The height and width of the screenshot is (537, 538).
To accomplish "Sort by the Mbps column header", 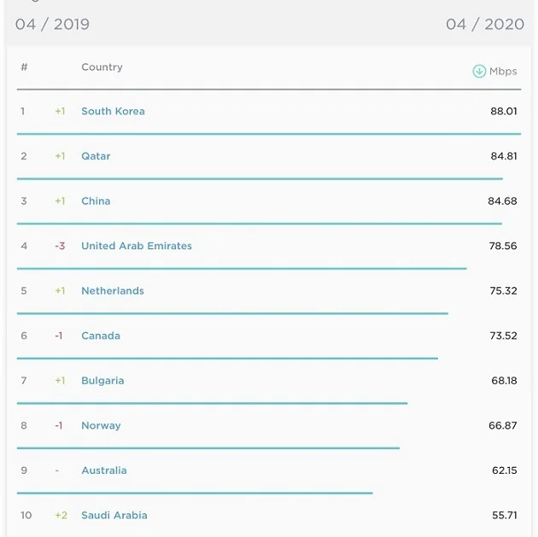I will coord(503,72).
